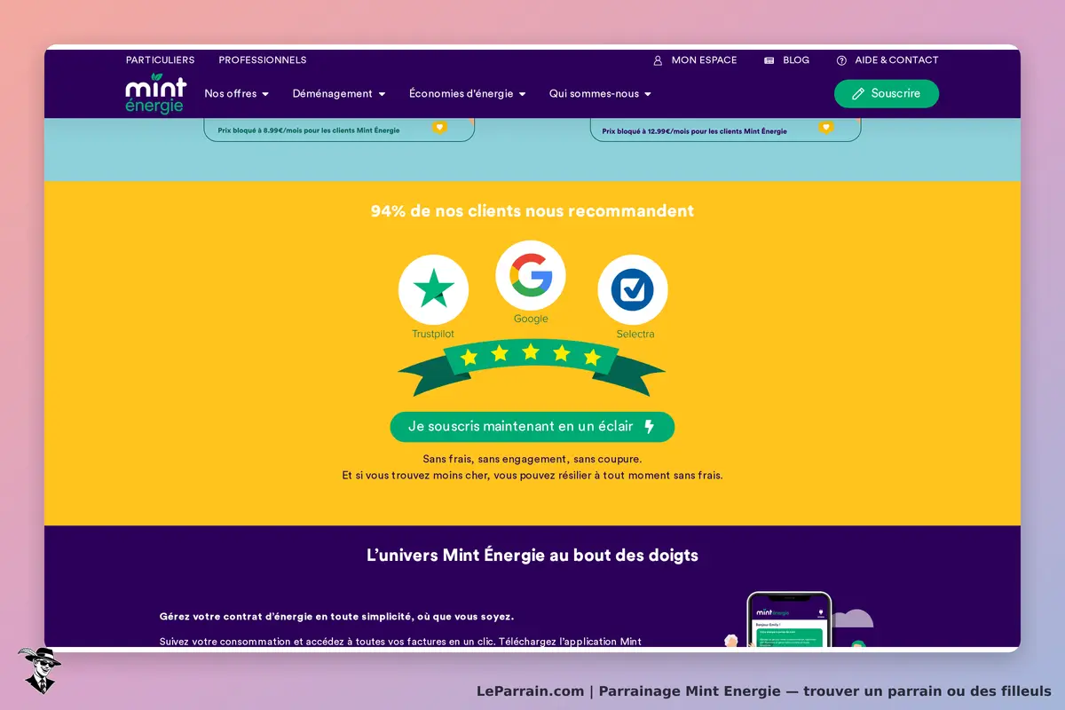
Task: Click the Google logo badge
Action: (x=531, y=275)
